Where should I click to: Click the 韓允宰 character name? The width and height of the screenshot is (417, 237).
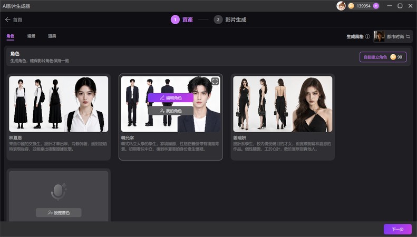click(x=128, y=137)
